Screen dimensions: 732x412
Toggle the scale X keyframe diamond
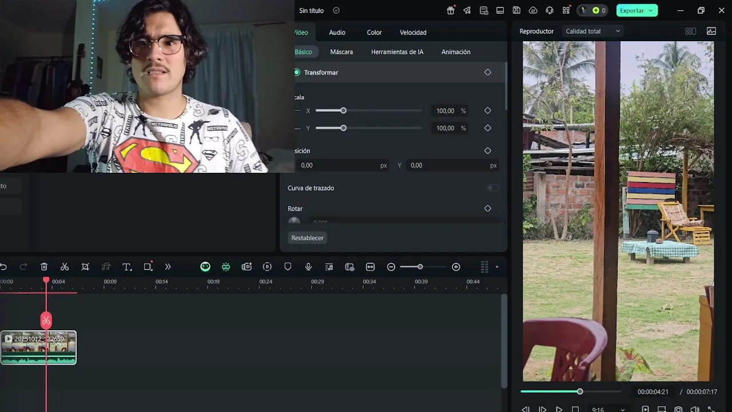[488, 111]
